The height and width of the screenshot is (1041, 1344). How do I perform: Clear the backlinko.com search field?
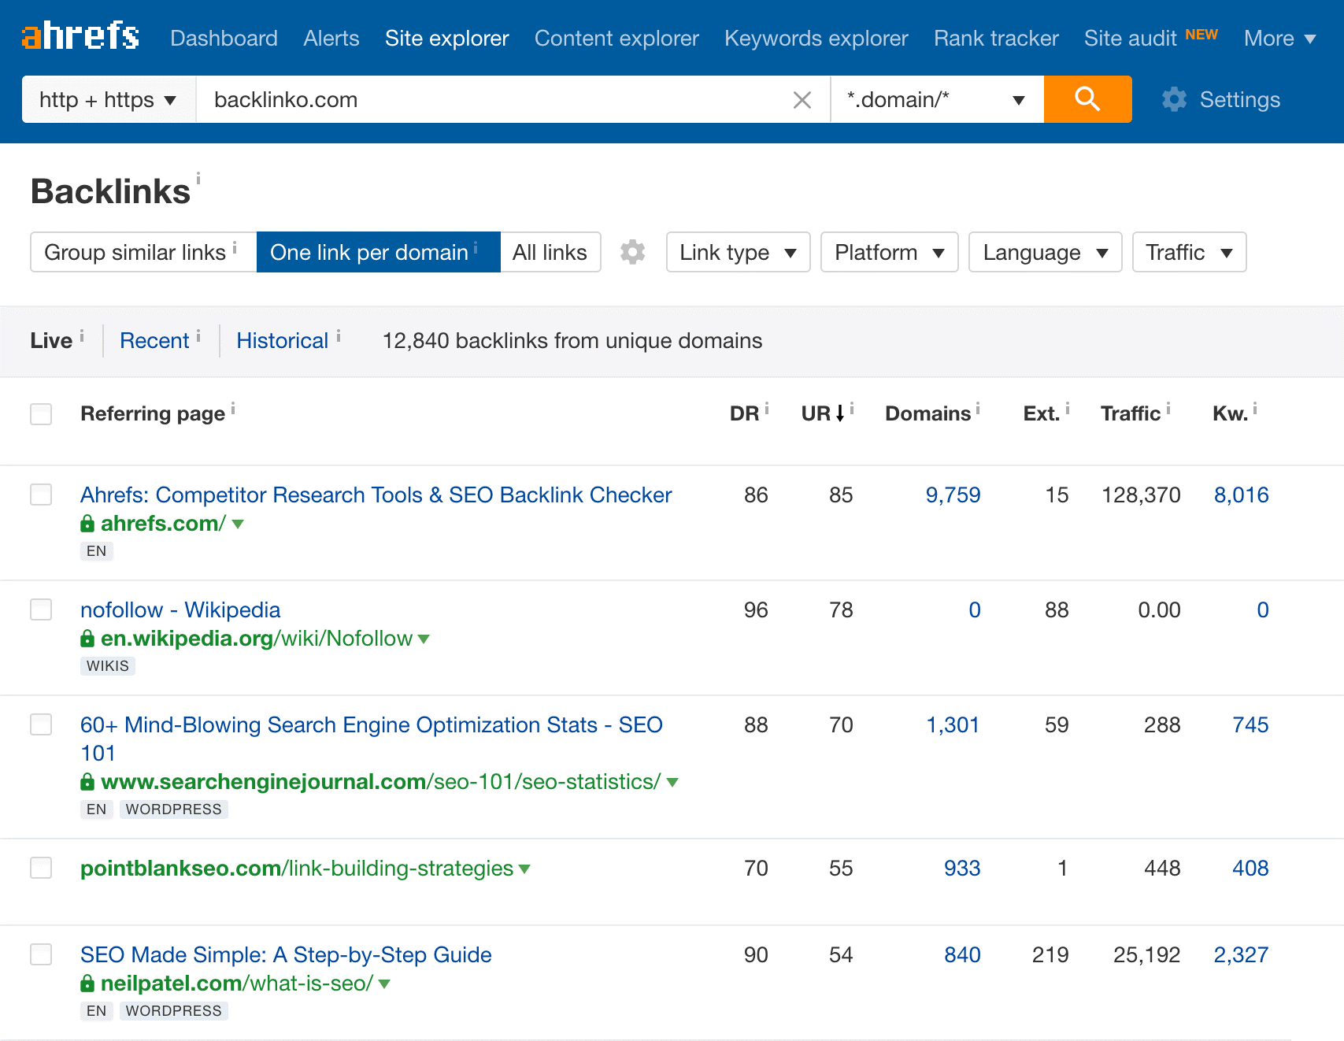coord(802,100)
